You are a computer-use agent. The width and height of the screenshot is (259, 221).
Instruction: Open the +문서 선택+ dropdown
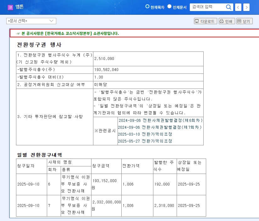point(31,21)
